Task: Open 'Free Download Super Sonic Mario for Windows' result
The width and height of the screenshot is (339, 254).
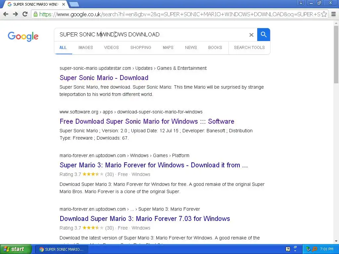Action: (x=147, y=121)
